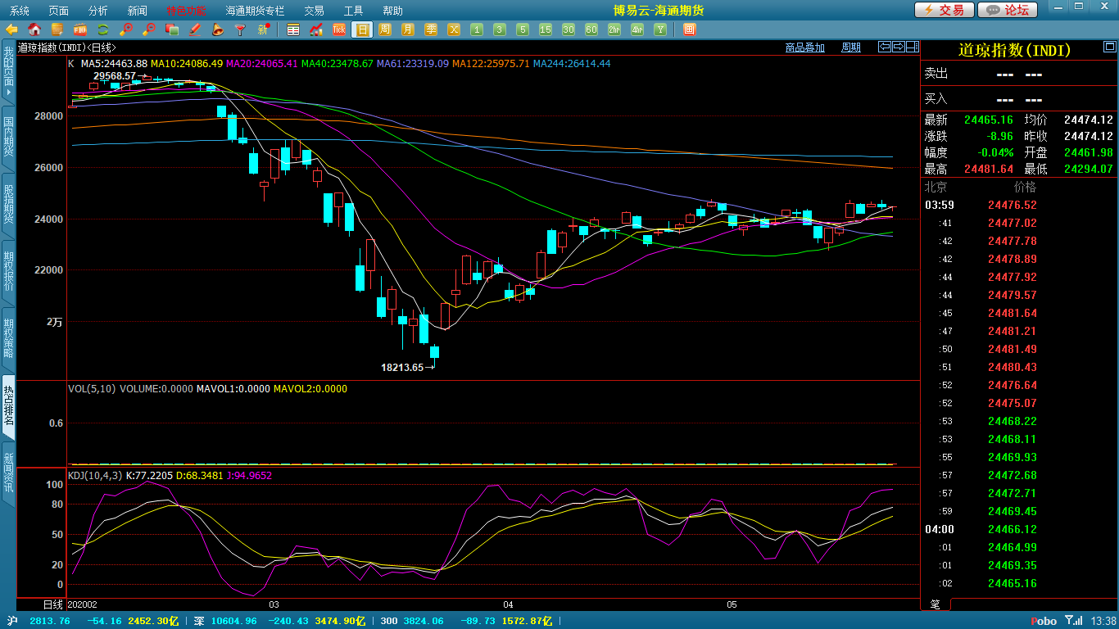1119x629 pixels.
Task: Select the 15-minute period button
Action: [x=546, y=29]
